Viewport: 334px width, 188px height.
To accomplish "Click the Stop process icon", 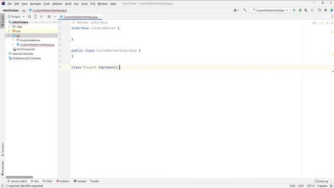I will [312, 10].
